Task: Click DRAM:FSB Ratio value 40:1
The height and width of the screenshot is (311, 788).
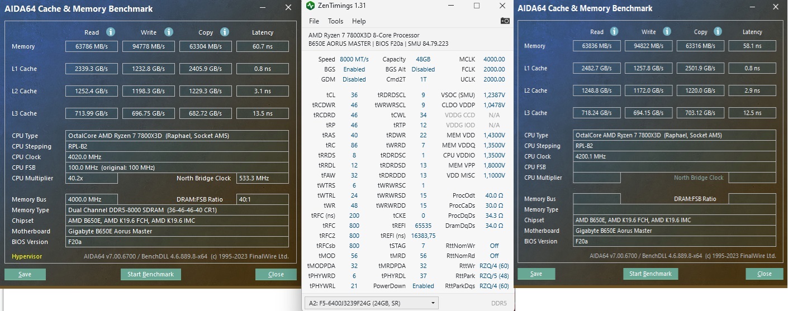Action: click(263, 199)
